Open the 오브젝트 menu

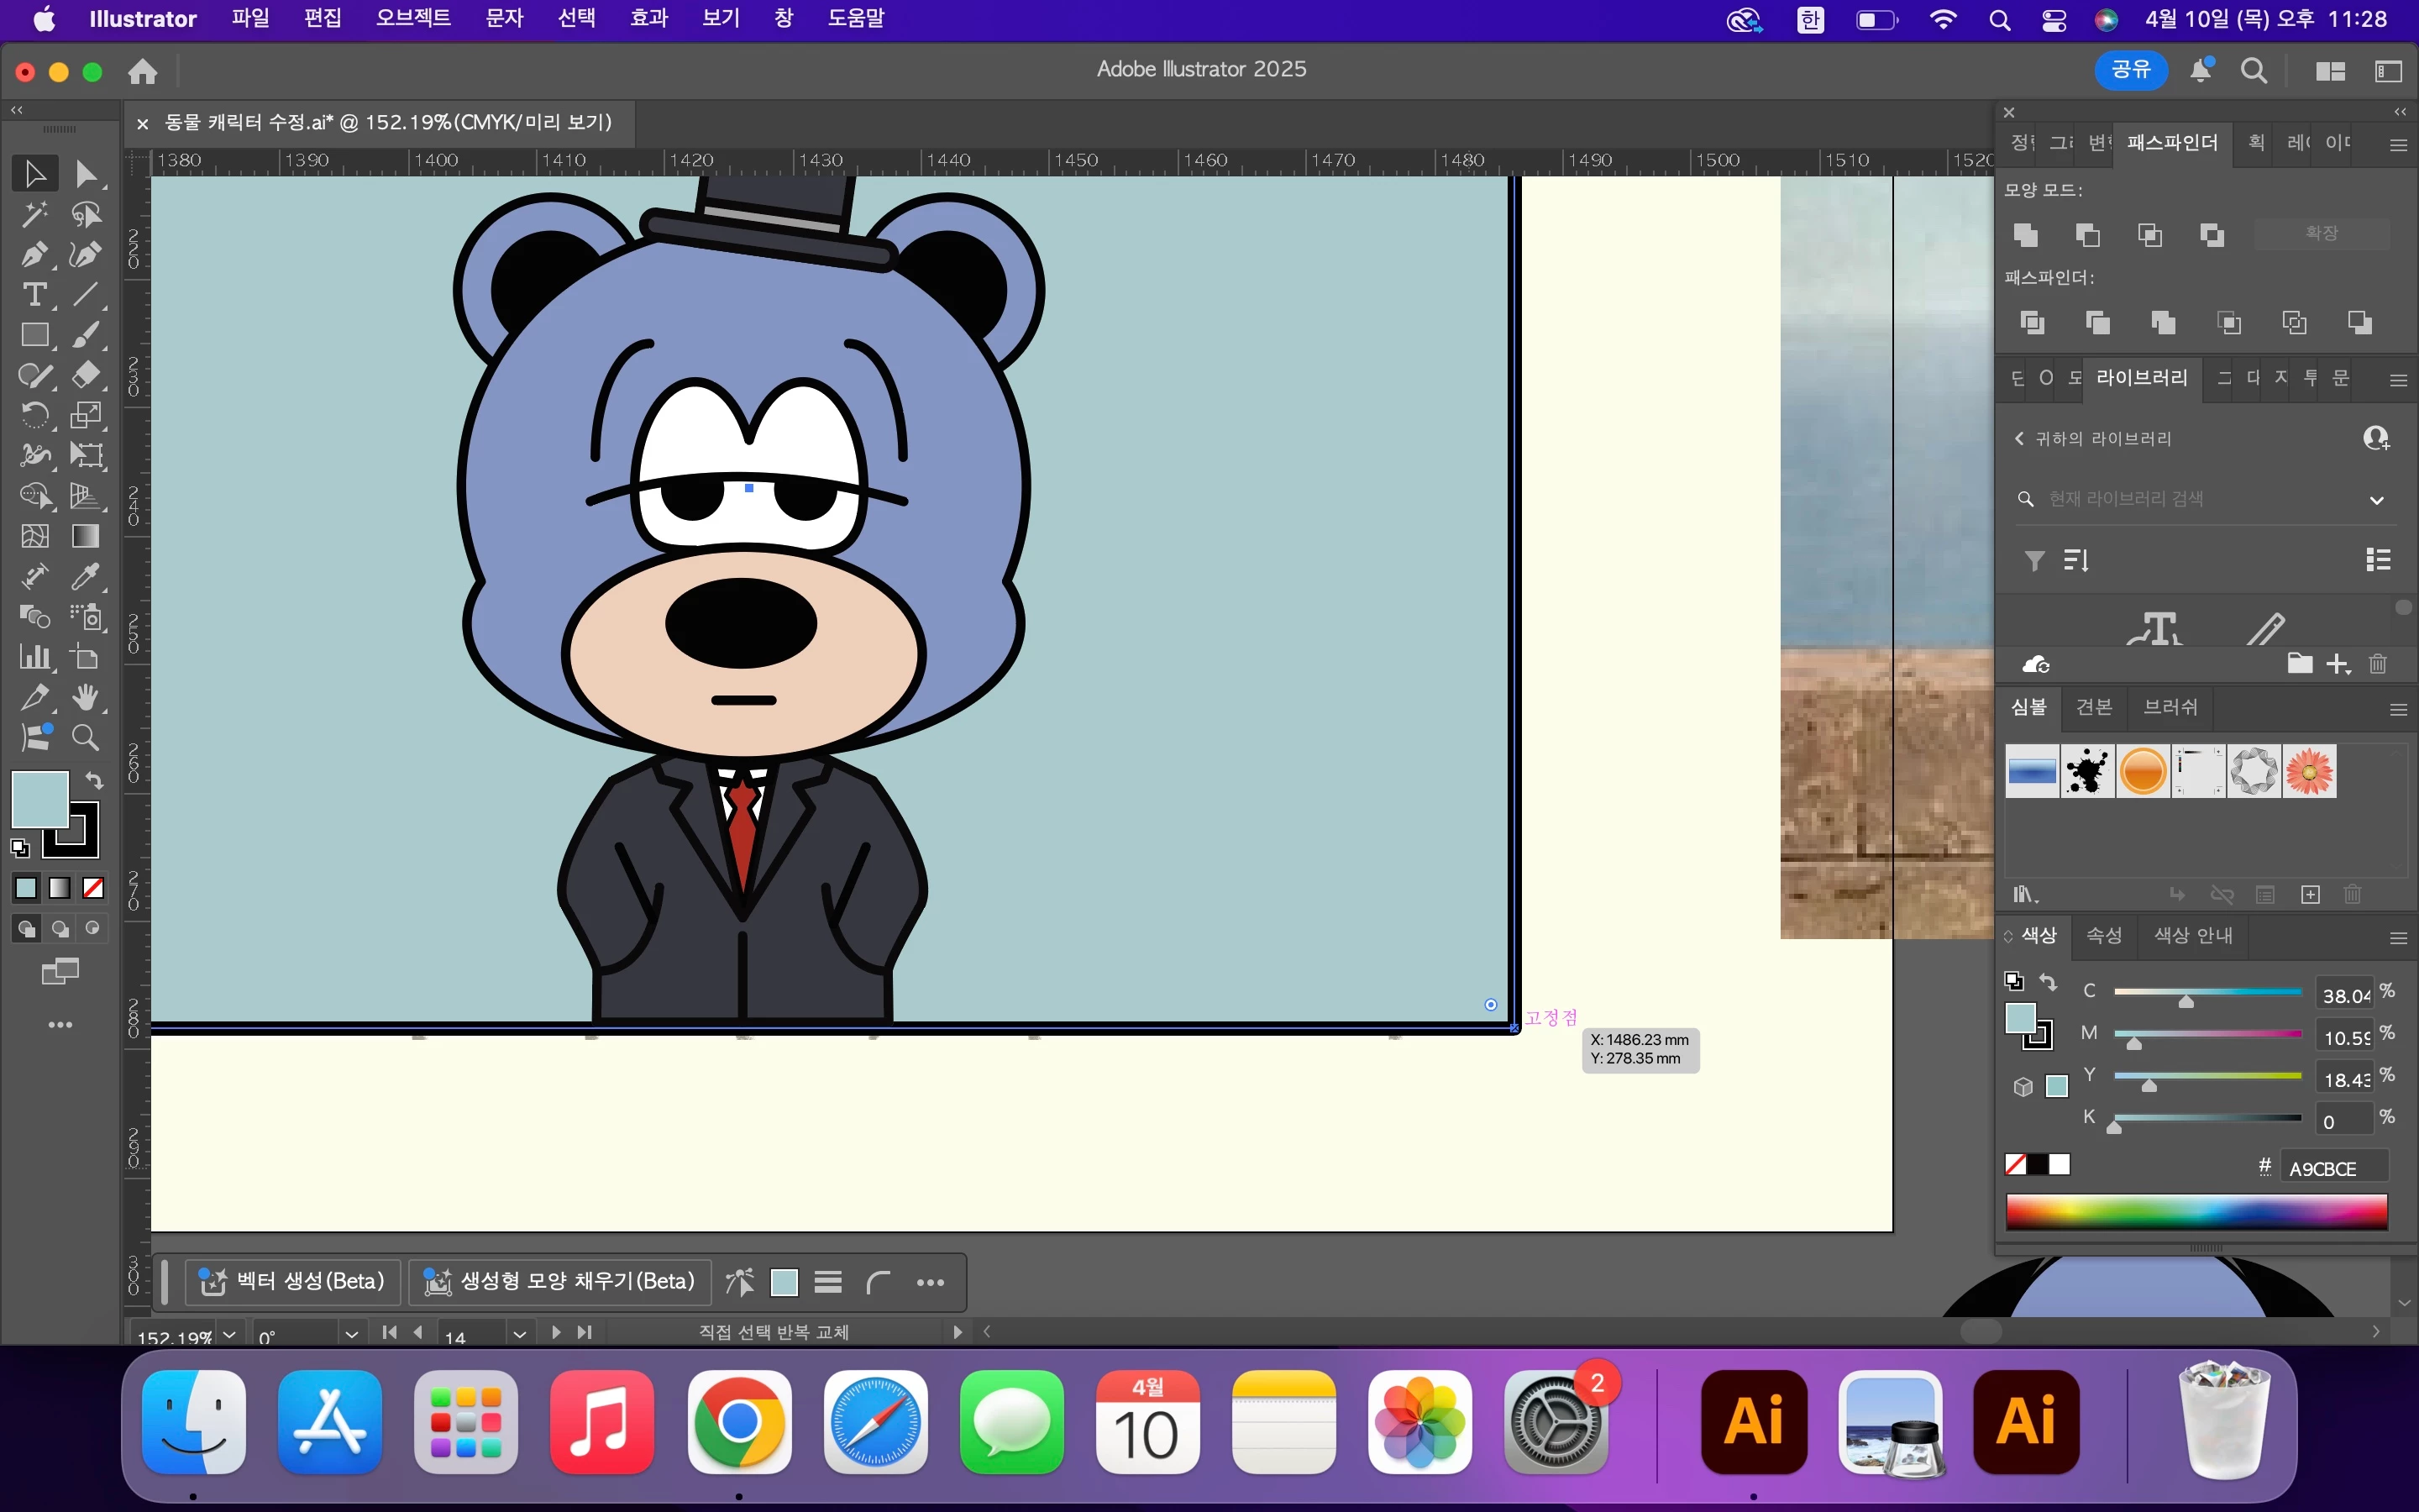point(413,18)
